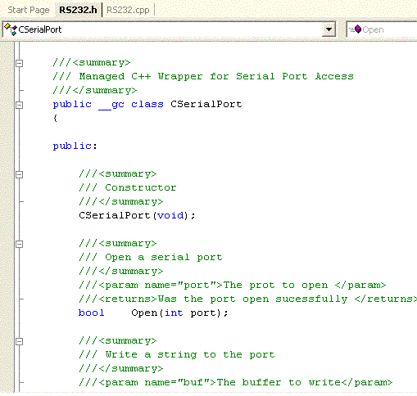Viewport: 417px width, 396px height.
Task: Click the CSerialPort class name in declaration
Action: pyautogui.click(x=206, y=104)
